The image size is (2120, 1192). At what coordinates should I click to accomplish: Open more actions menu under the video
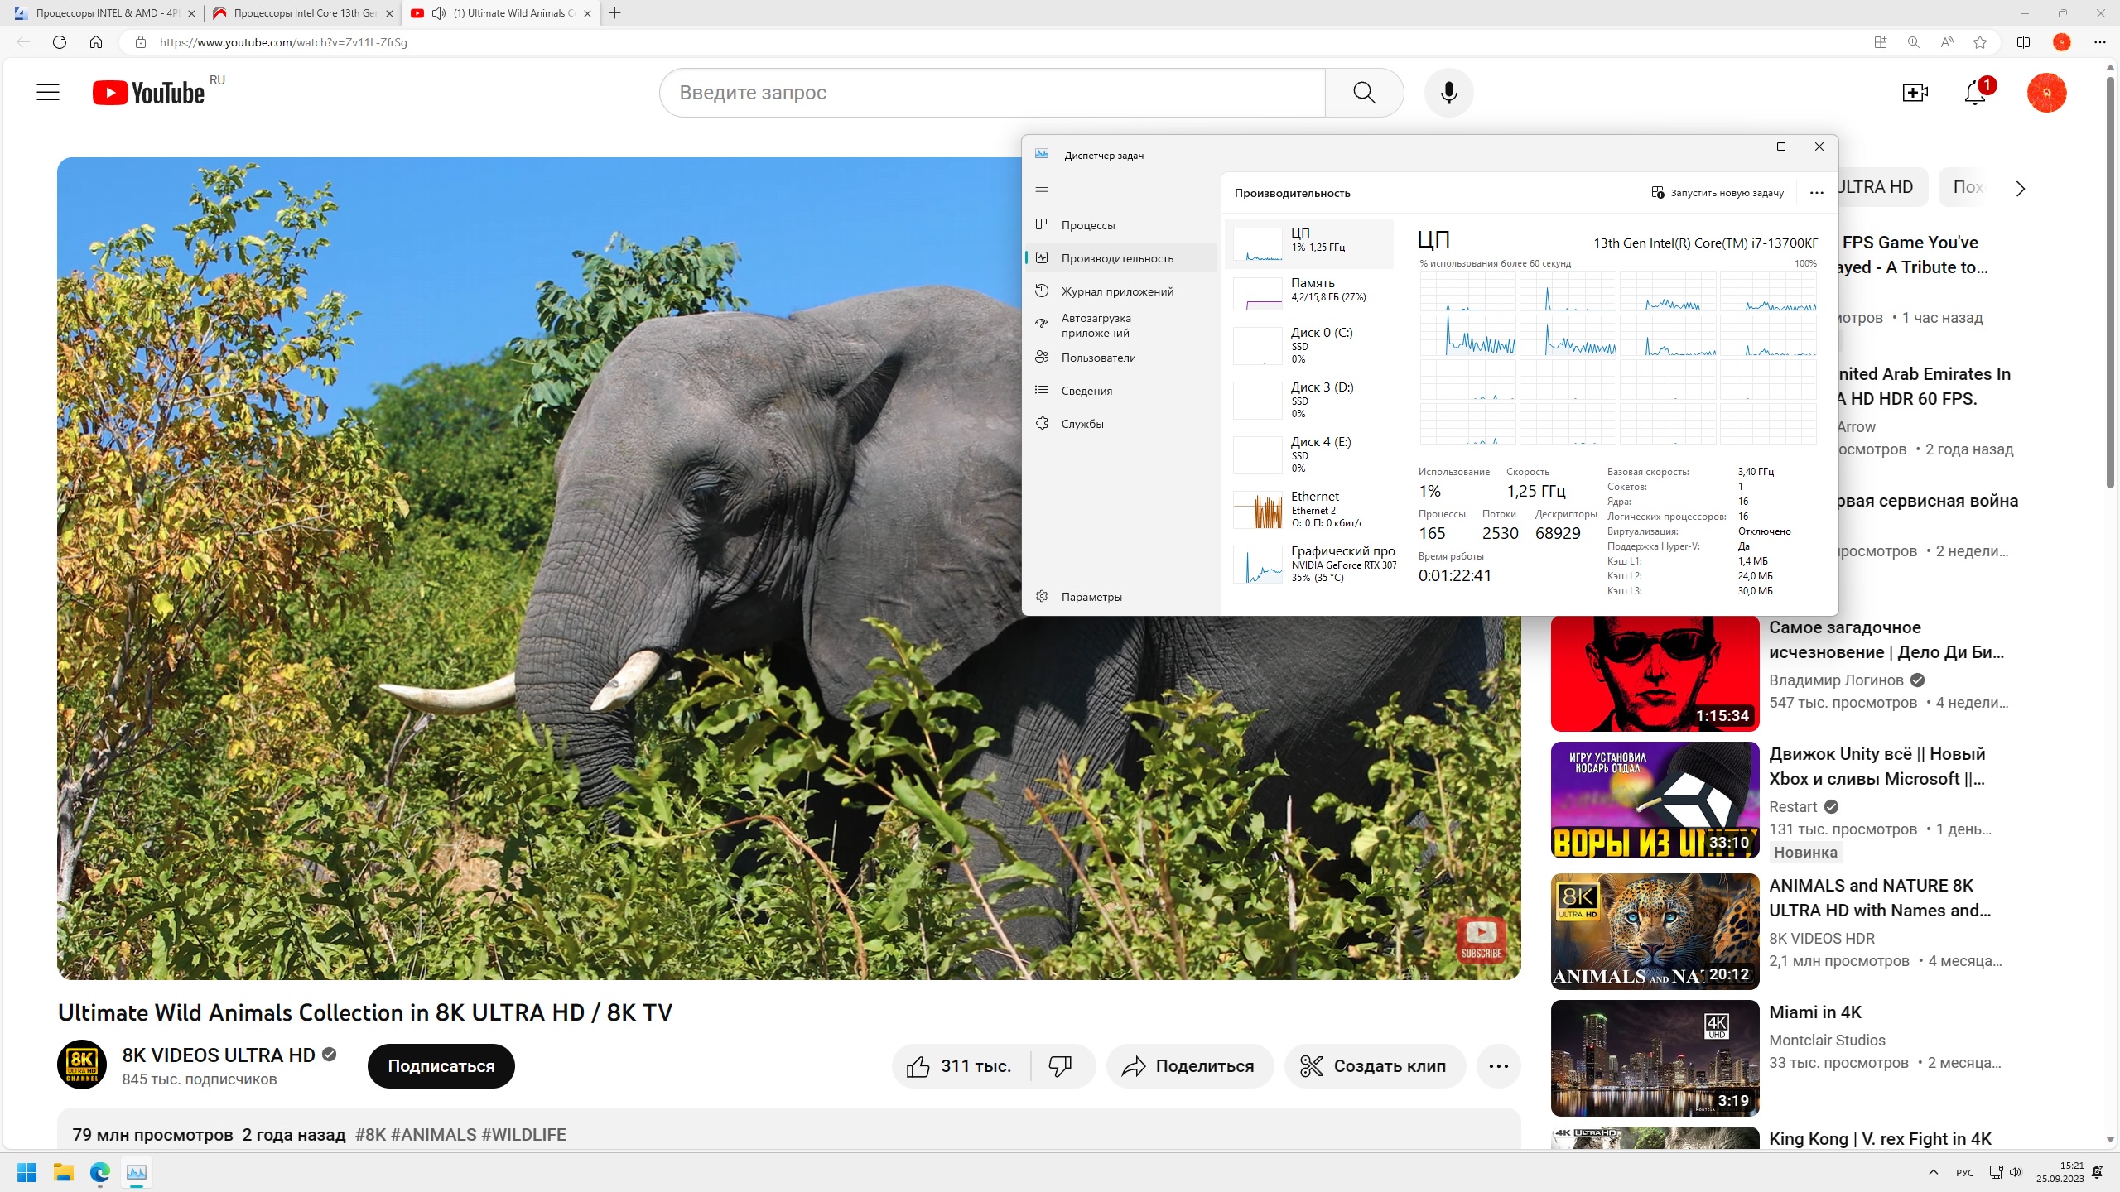click(1498, 1066)
